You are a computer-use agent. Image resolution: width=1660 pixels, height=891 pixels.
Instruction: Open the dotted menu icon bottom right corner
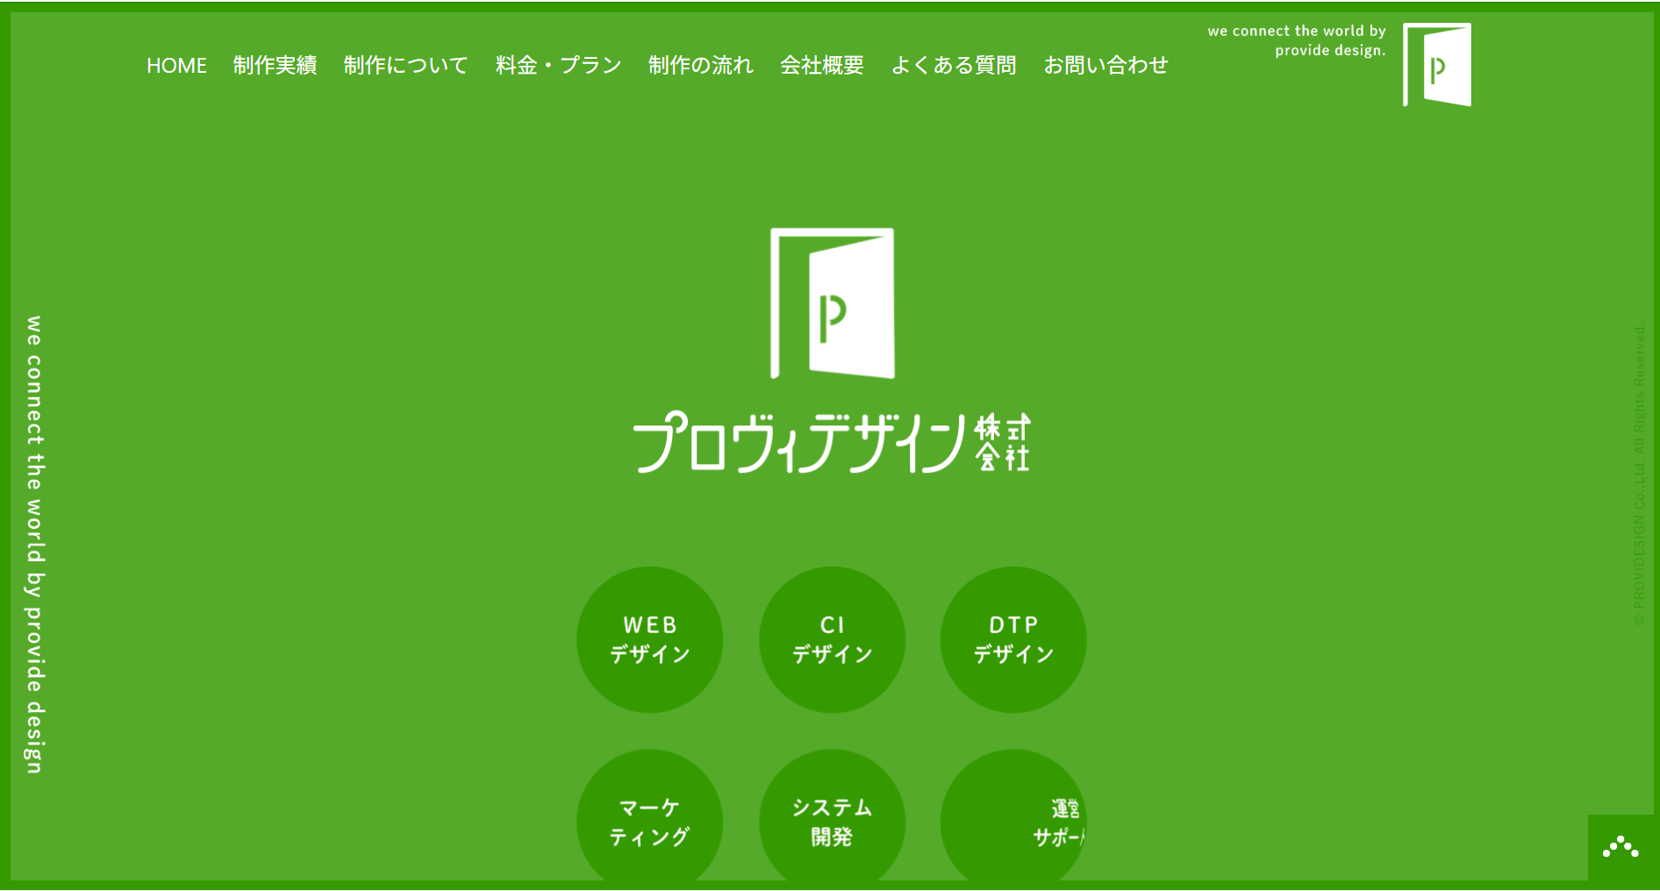tap(1622, 847)
